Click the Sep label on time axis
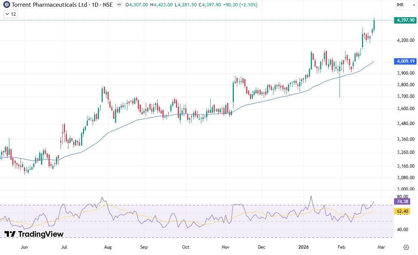This screenshot has width=418, height=255. point(144,247)
